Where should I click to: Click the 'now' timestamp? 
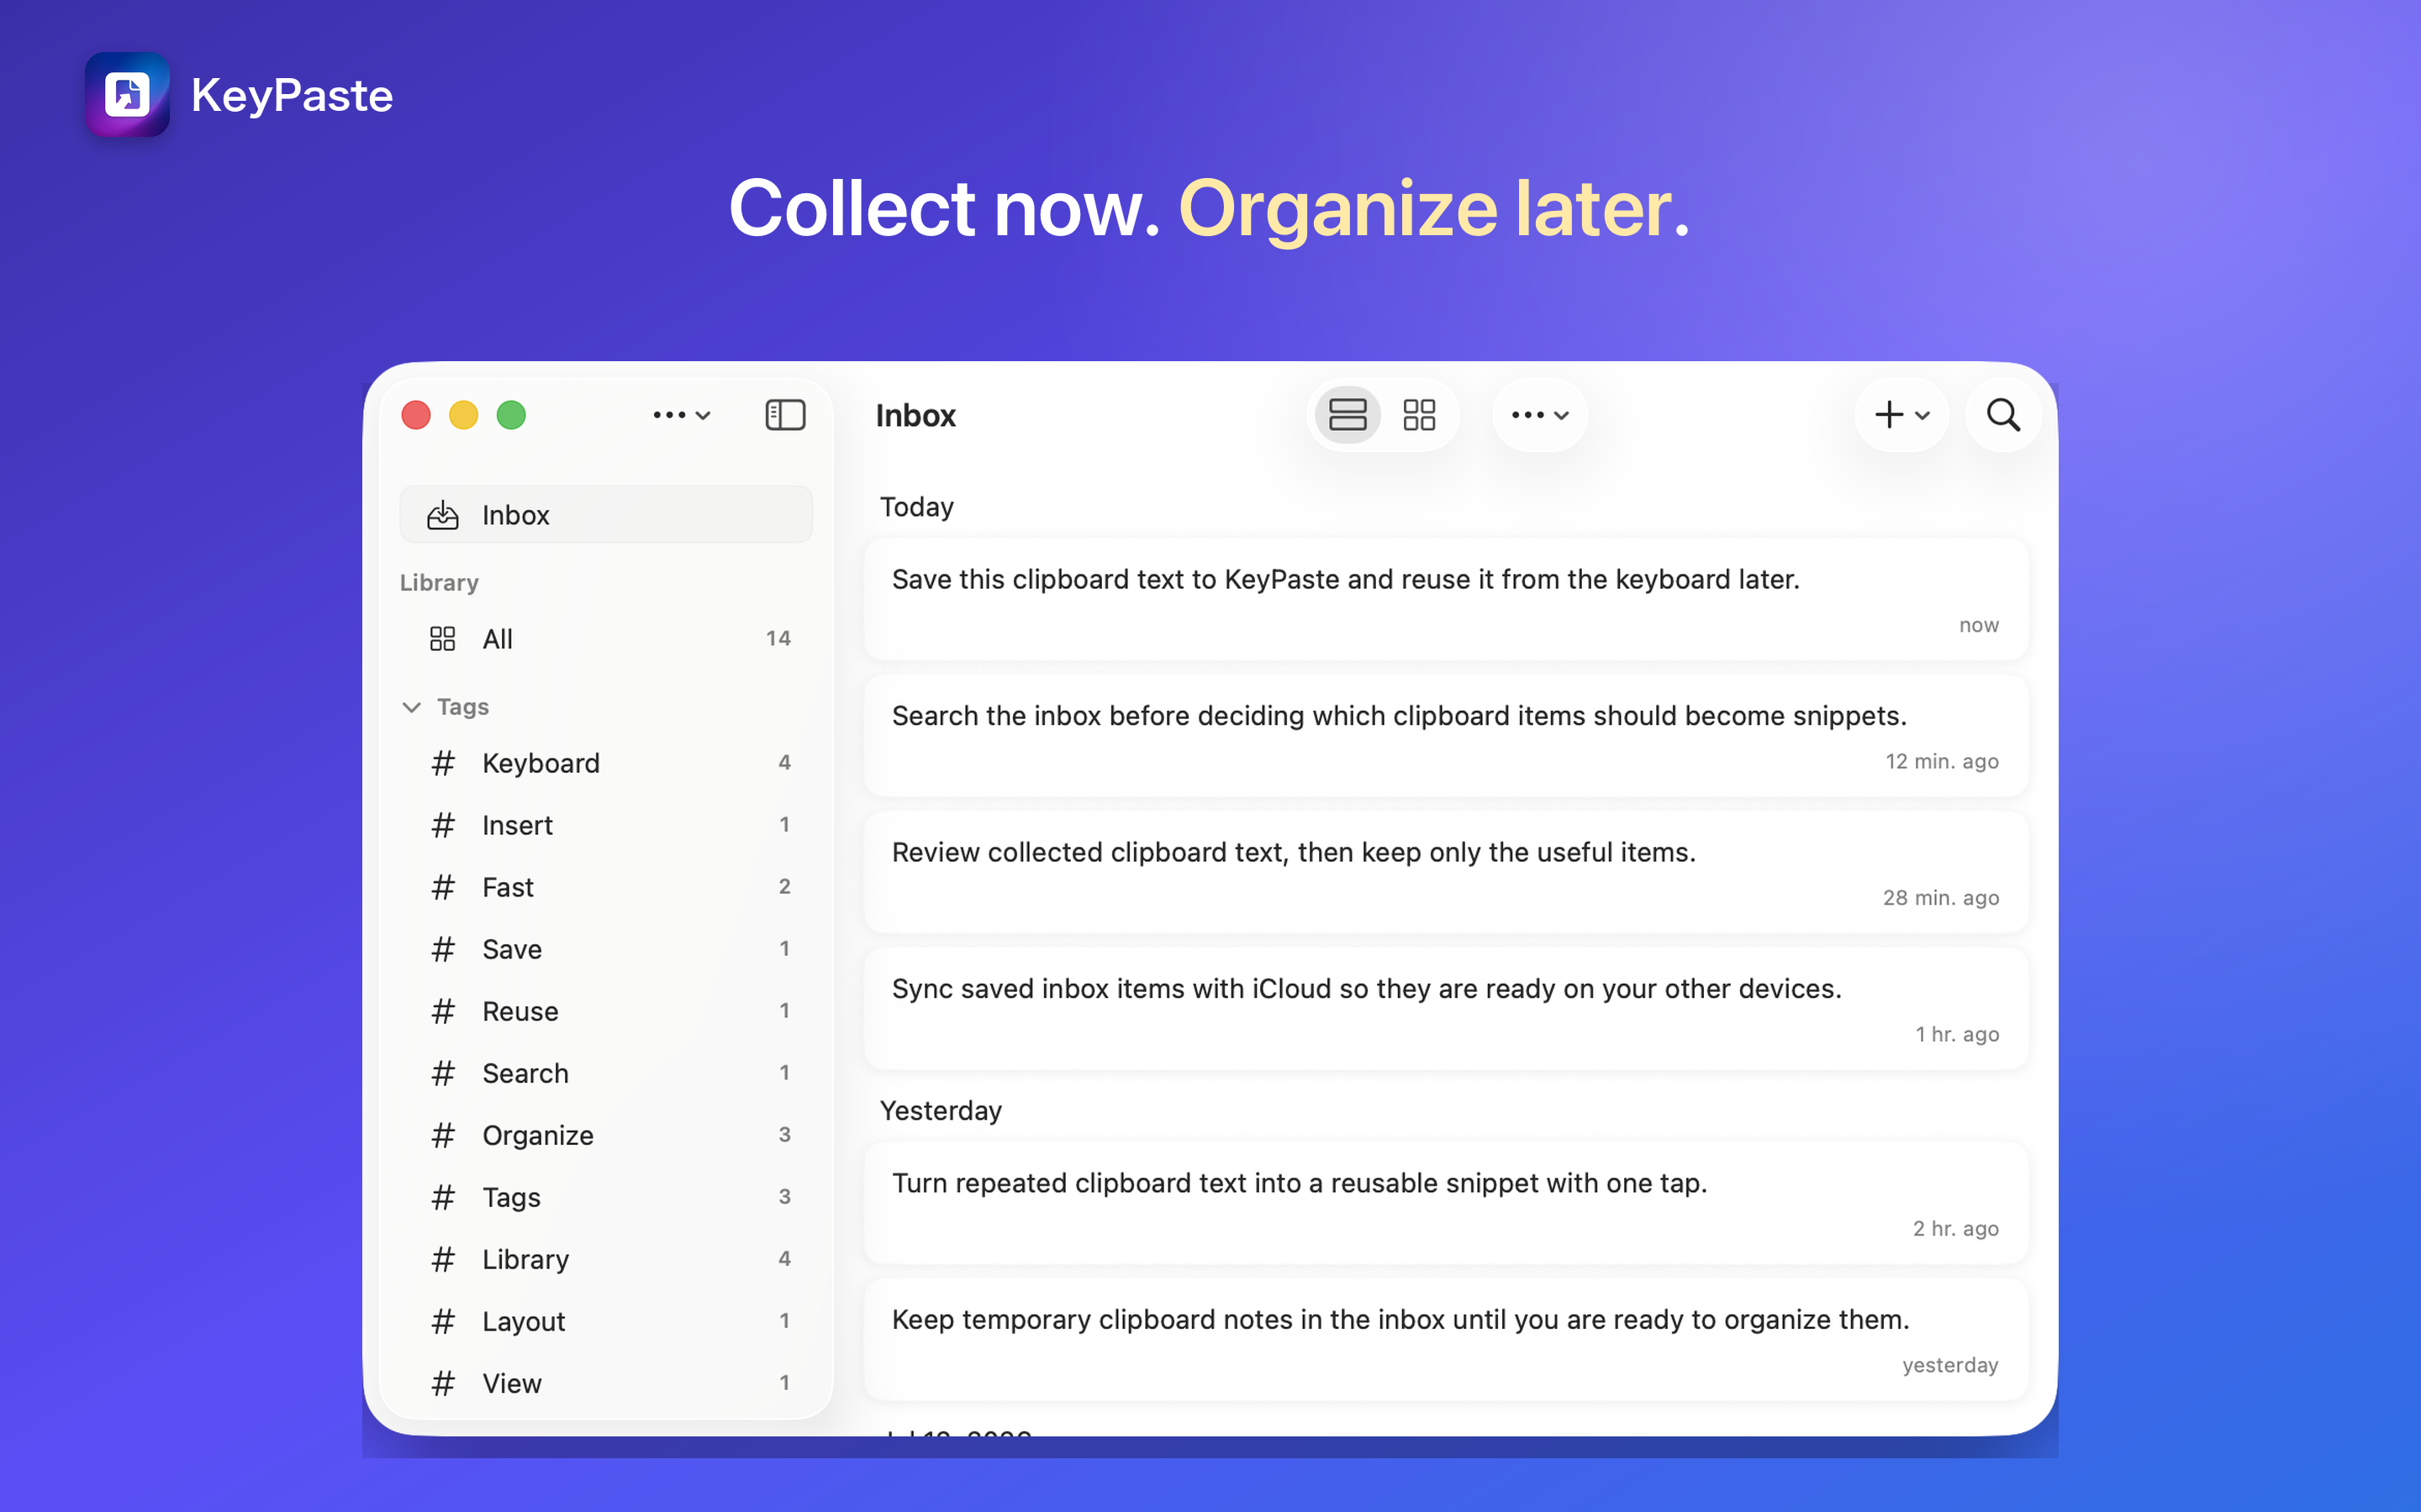tap(1979, 625)
